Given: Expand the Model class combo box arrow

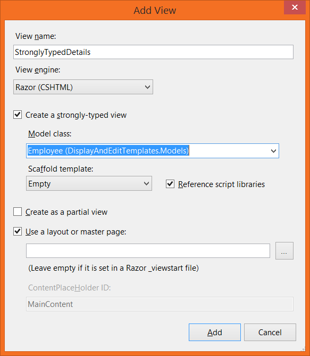Looking at the screenshot, I should (273, 151).
